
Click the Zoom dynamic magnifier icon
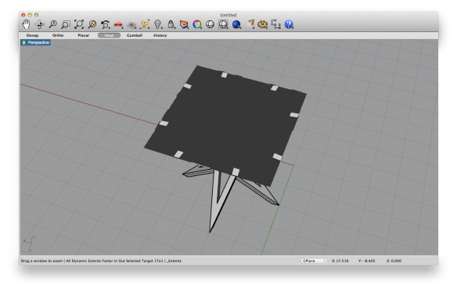click(x=52, y=24)
